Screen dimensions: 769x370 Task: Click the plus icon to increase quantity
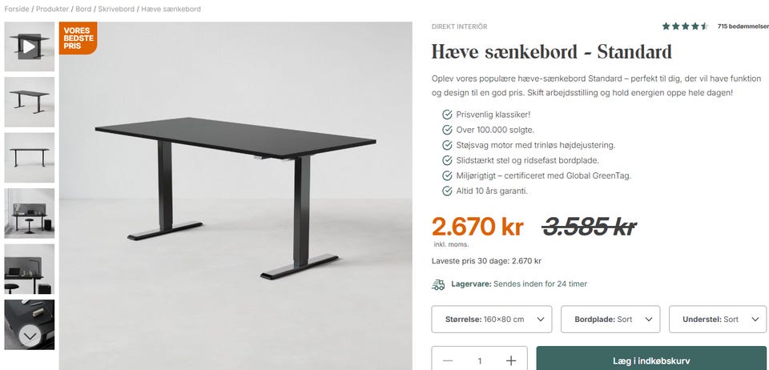511,360
